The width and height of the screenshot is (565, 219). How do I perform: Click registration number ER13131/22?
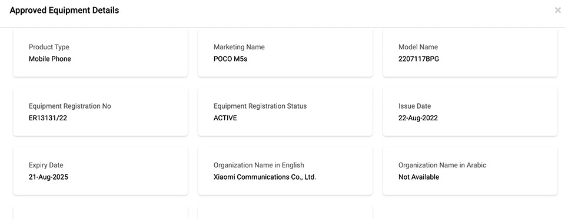pyautogui.click(x=48, y=118)
